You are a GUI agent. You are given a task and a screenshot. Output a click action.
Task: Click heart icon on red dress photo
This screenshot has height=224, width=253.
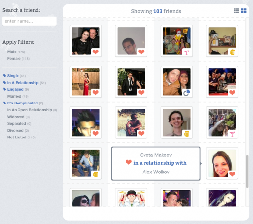(x=96, y=93)
